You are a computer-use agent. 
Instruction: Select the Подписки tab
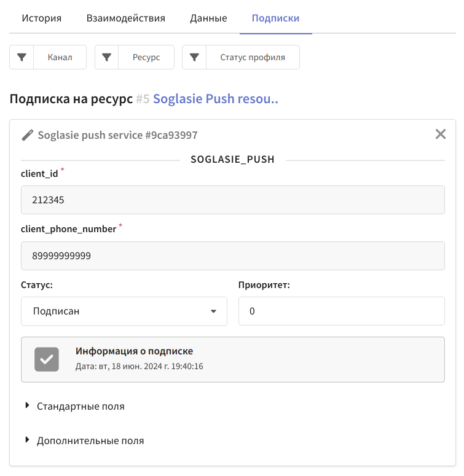tap(276, 18)
